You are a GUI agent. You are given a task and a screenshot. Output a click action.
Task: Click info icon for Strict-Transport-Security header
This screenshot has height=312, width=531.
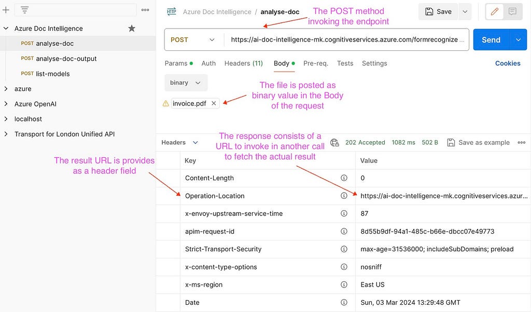(344, 249)
